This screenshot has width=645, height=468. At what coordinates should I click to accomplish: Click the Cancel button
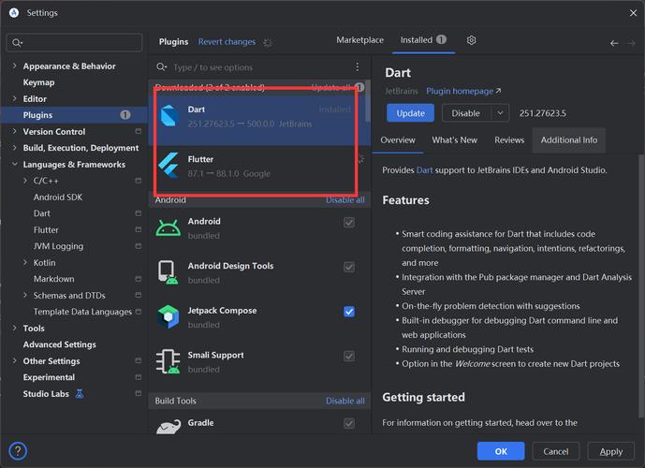[556, 451]
